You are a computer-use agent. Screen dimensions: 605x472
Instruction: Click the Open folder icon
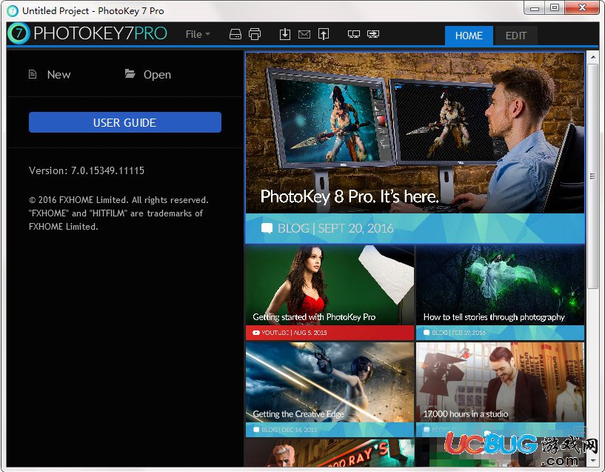[130, 73]
